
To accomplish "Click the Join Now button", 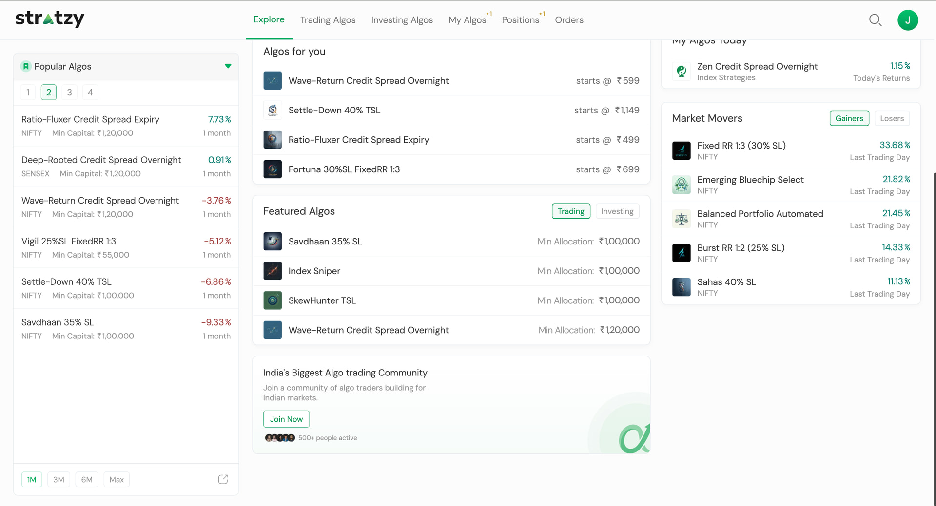I will coord(286,419).
